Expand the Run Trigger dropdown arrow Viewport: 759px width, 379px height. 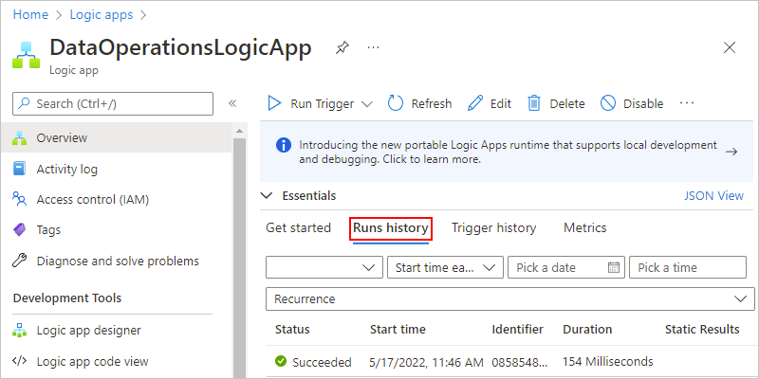367,104
